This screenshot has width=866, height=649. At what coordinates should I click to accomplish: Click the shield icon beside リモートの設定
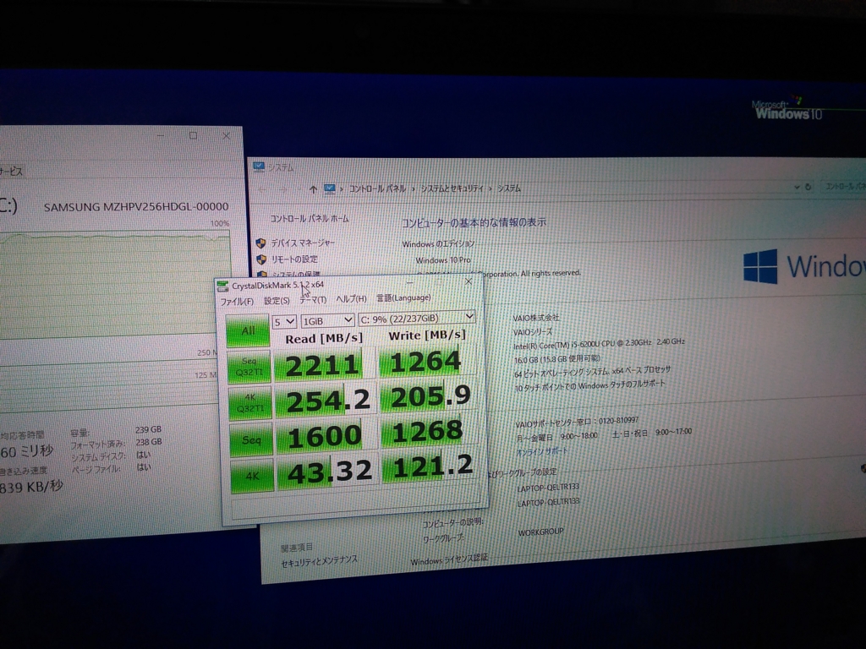(261, 260)
